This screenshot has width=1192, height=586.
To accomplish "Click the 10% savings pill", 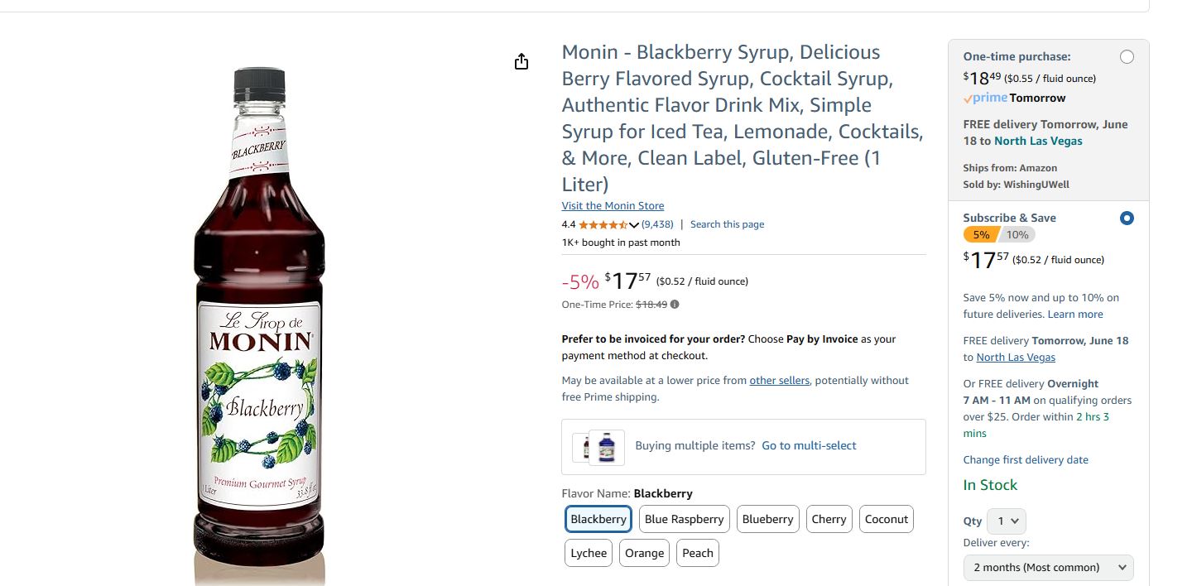I will coord(1017,234).
